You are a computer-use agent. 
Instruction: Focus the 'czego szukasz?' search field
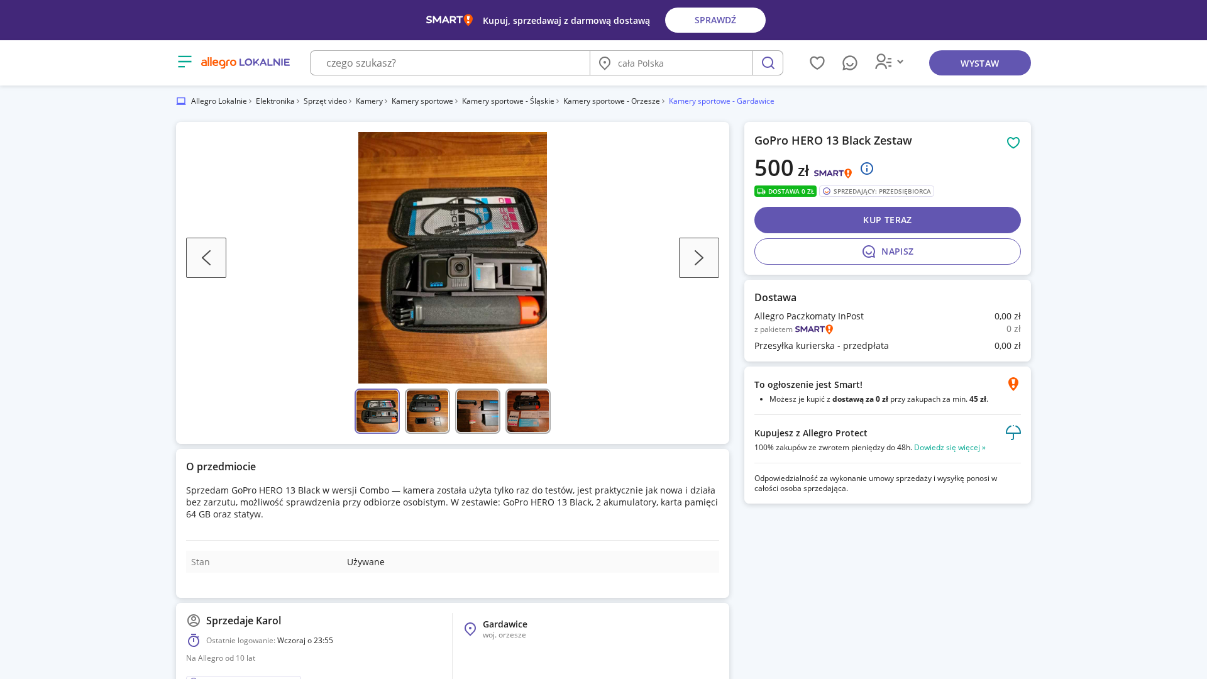point(450,63)
